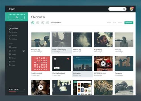Open Folders in the sidebar
Image resolution: width=141 pixels, height=101 pixels.
(13, 39)
